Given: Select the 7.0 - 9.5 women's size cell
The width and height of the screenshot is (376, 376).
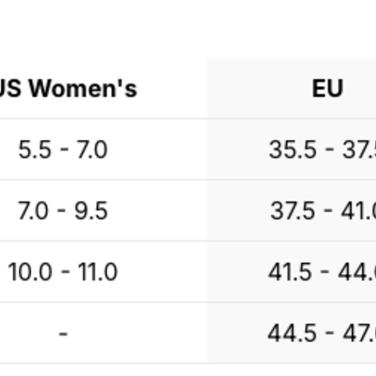Looking at the screenshot, I should click(x=63, y=211).
